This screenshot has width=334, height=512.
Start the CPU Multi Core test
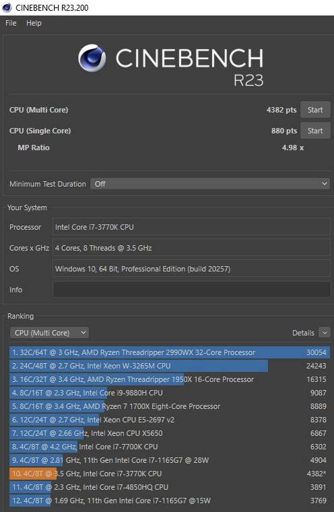pyautogui.click(x=315, y=110)
